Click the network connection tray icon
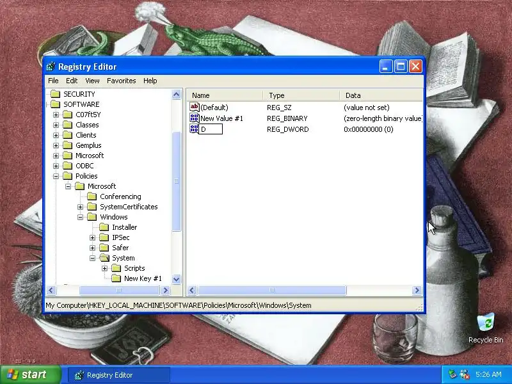The height and width of the screenshot is (384, 512). 452,374
